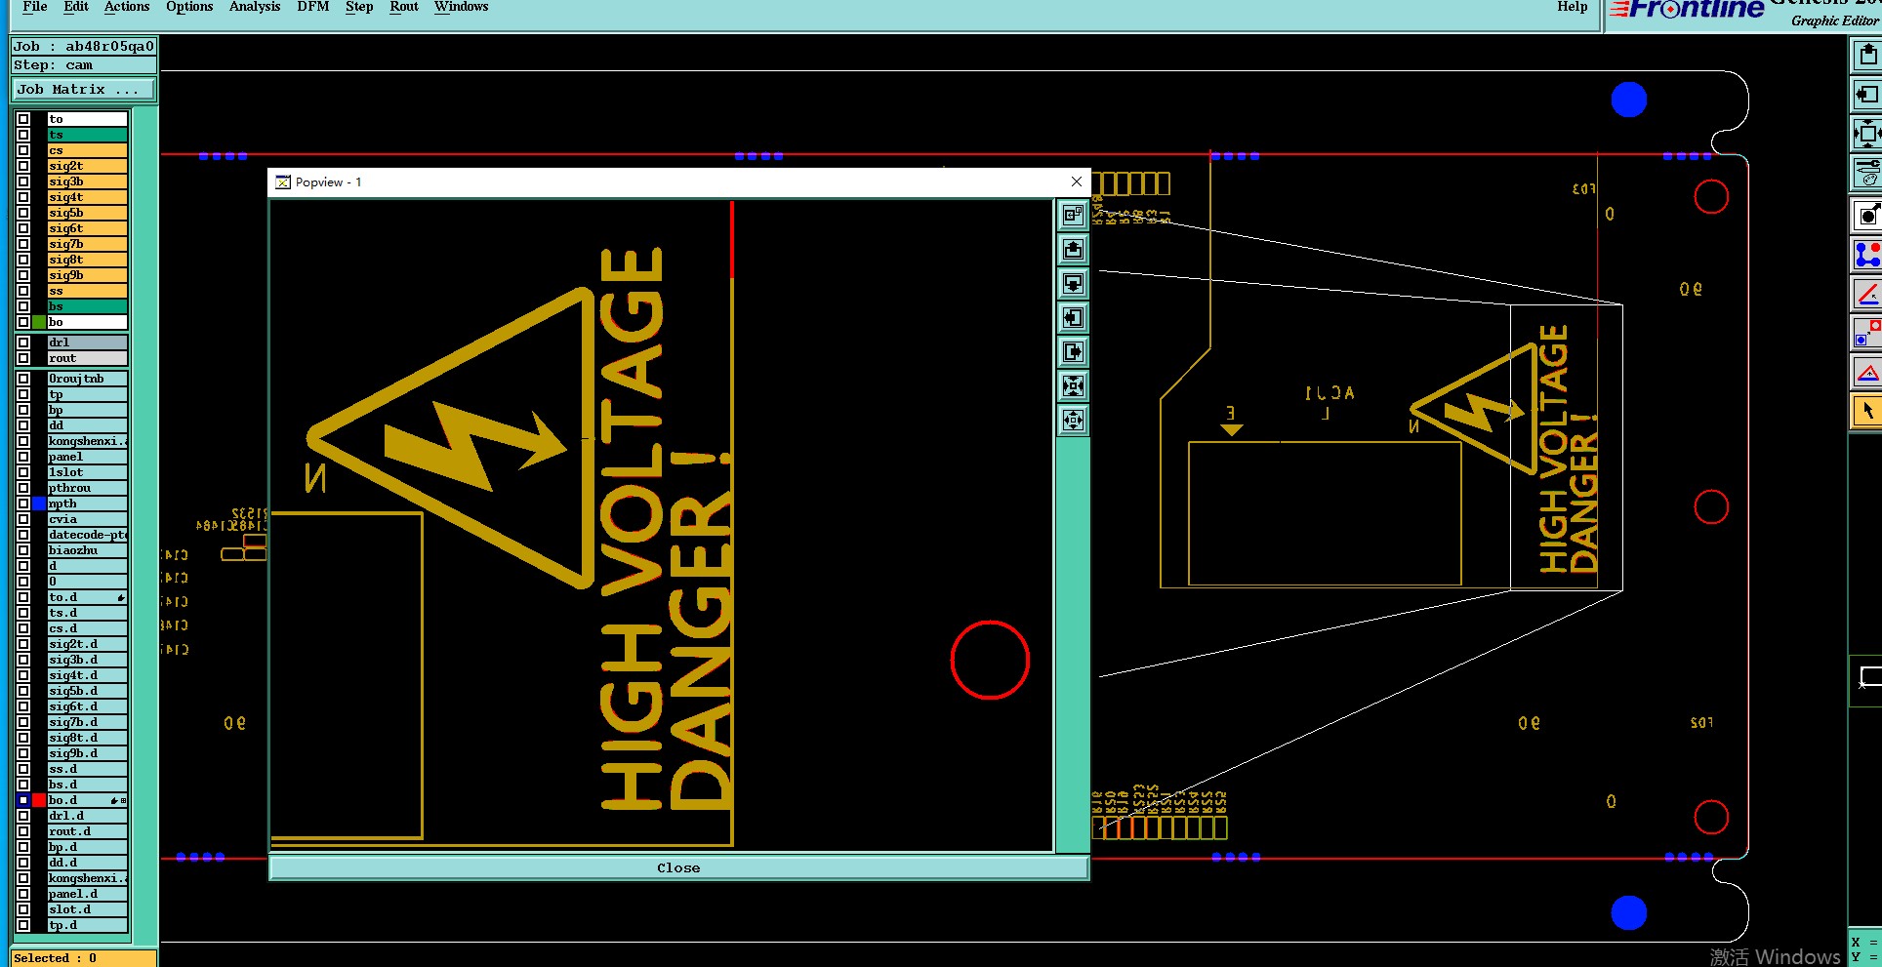Click the wrench and palette tools icon
Screen dimensions: 1882x967
[x=1867, y=173]
